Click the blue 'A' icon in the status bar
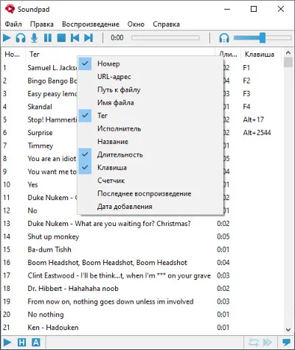 (35, 343)
